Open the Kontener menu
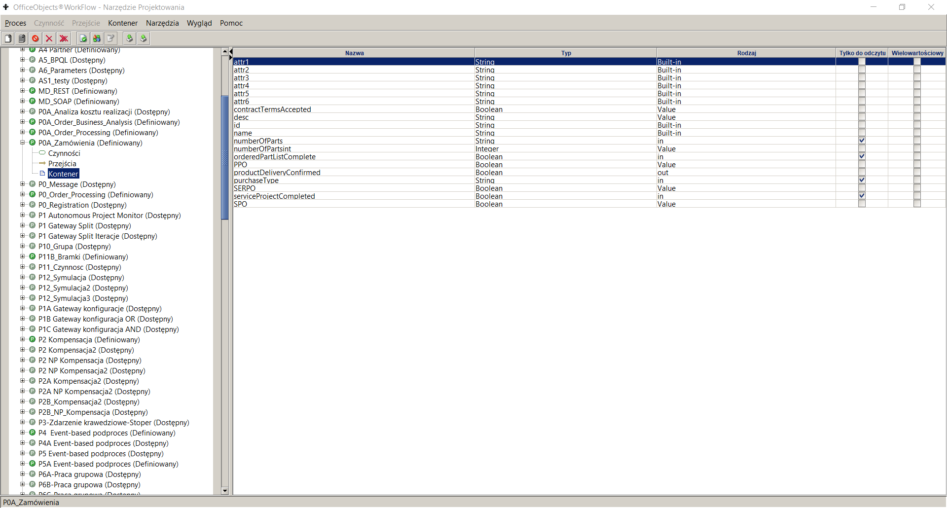Screen dimensions: 947x508 coord(122,23)
